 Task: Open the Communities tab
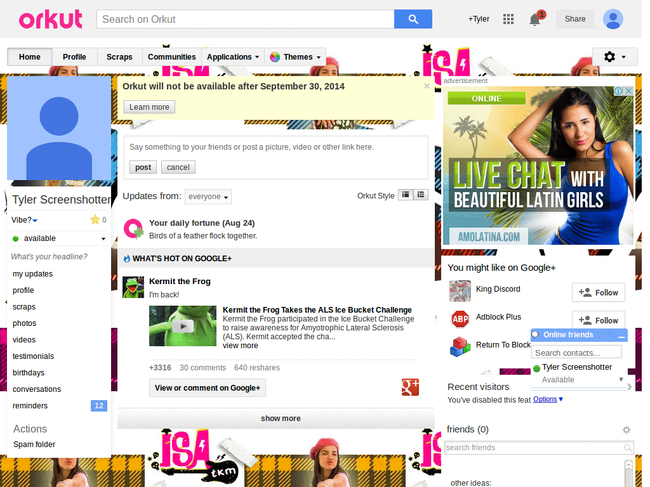[171, 57]
